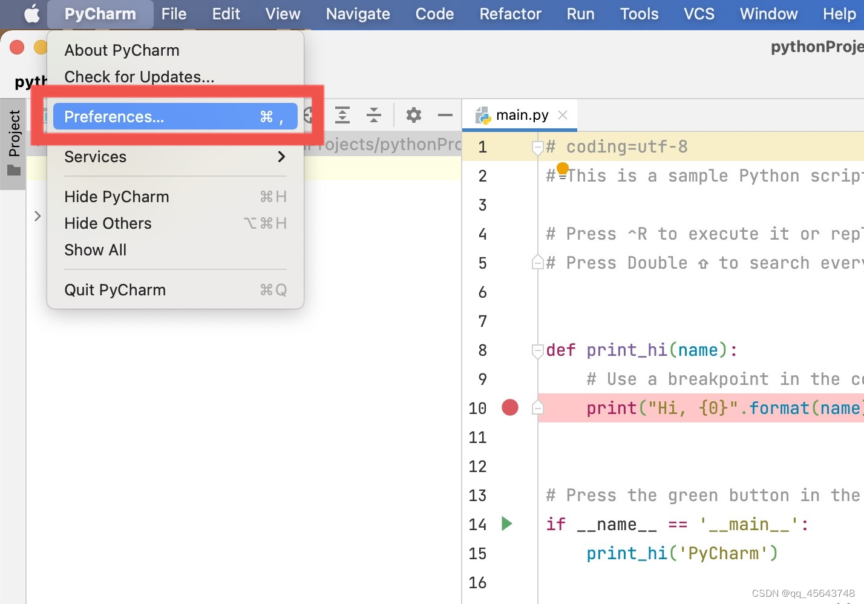
Task: Choose Hide Others
Action: pyautogui.click(x=175, y=223)
